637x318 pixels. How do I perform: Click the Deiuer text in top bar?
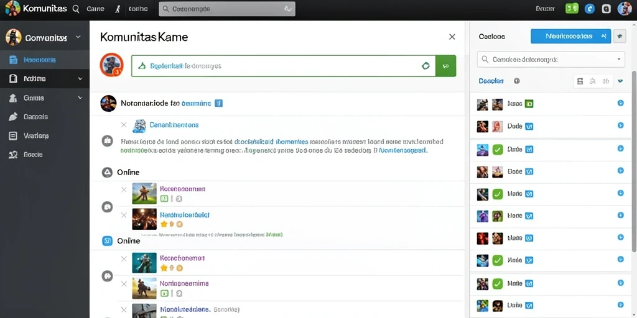click(545, 9)
